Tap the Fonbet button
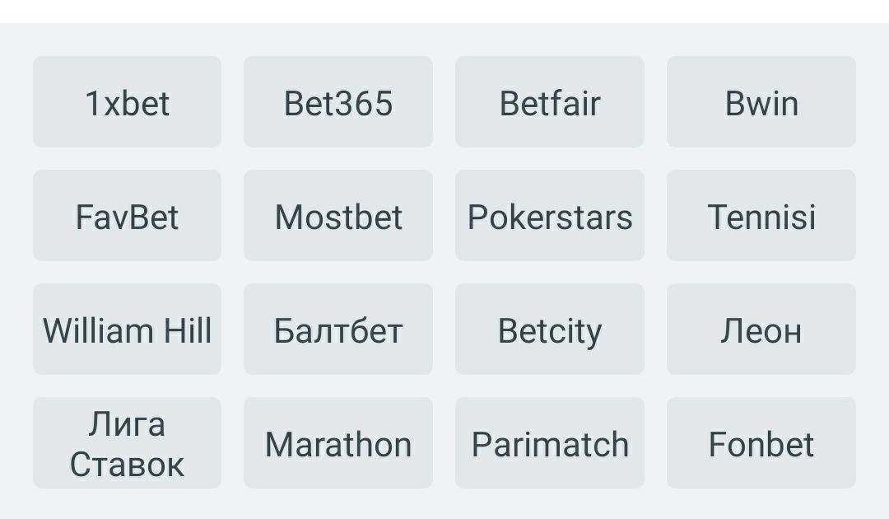889x519 pixels. pyautogui.click(x=761, y=443)
